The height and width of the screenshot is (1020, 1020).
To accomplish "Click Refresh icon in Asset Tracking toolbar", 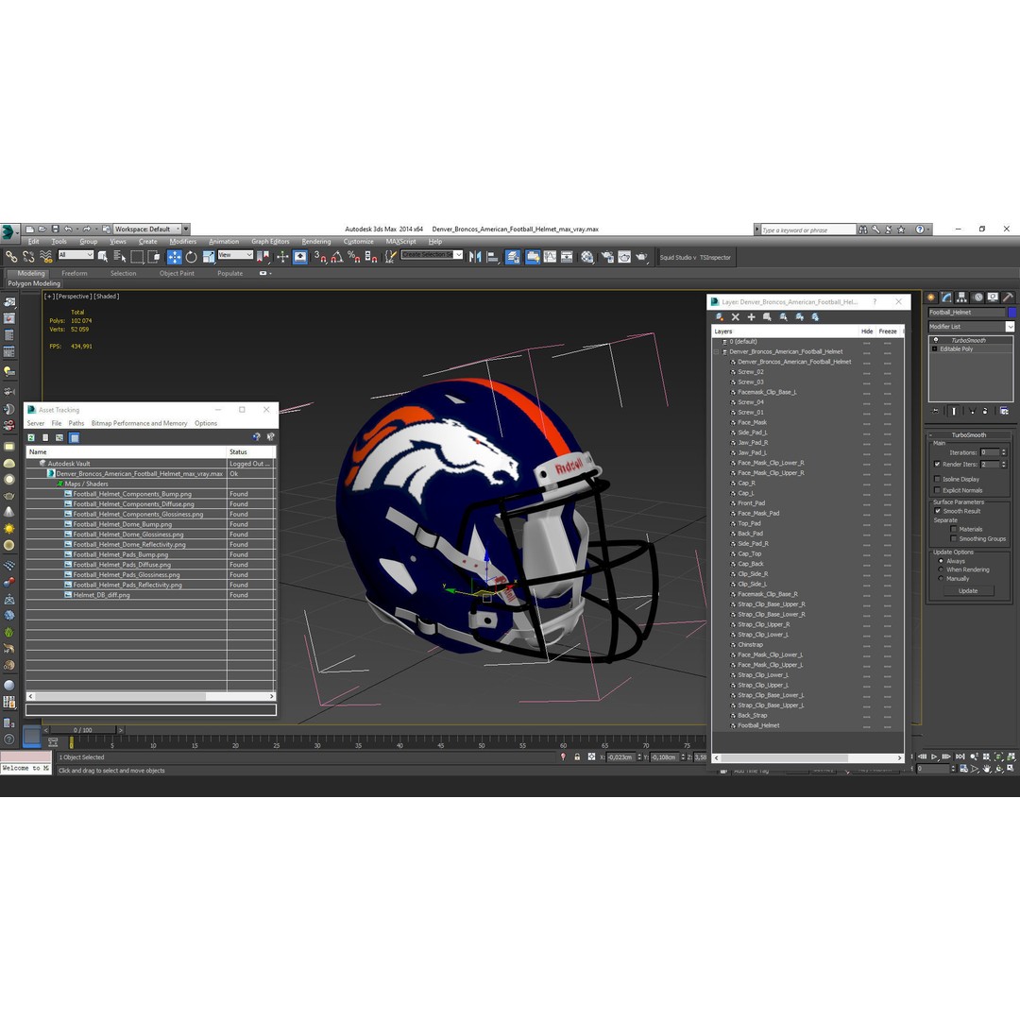I will [x=31, y=438].
